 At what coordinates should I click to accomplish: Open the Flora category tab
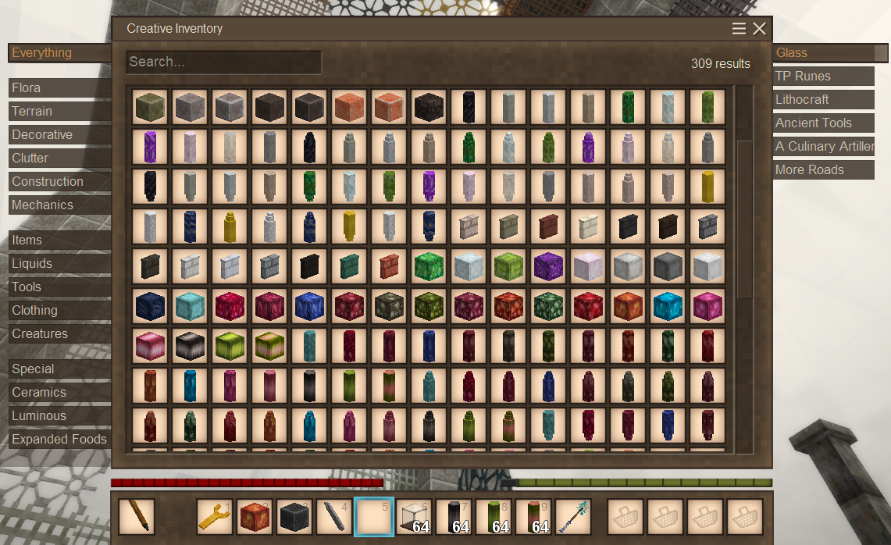pos(59,88)
